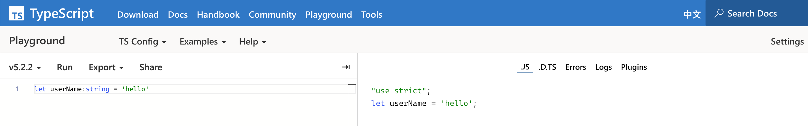Click the search magnifier icon
This screenshot has width=808, height=126.
719,13
